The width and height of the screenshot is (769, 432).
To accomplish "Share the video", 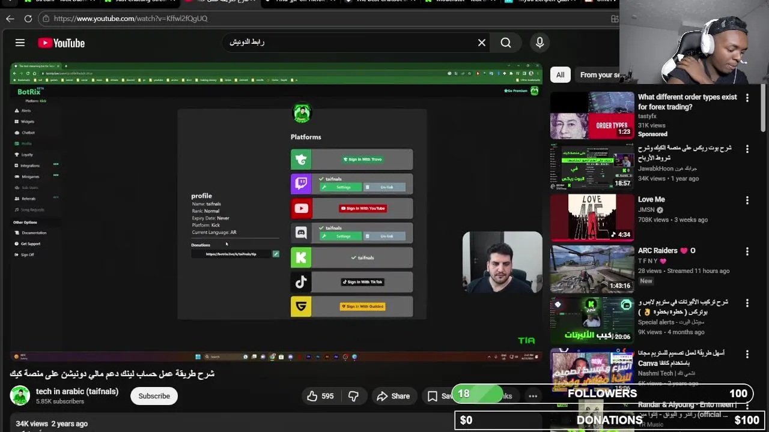I will pos(393,396).
